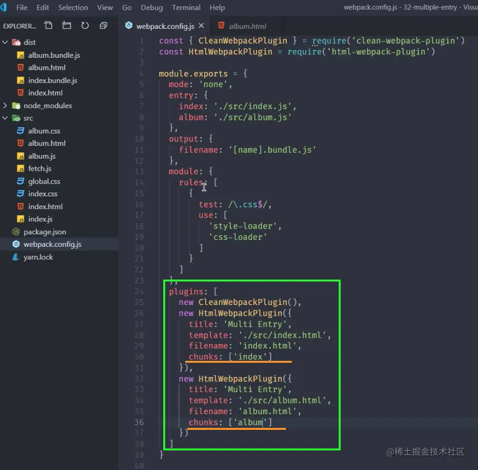Viewport: 478px width, 470px height.
Task: Click mode: 'none' on line 5
Action: [x=198, y=84]
